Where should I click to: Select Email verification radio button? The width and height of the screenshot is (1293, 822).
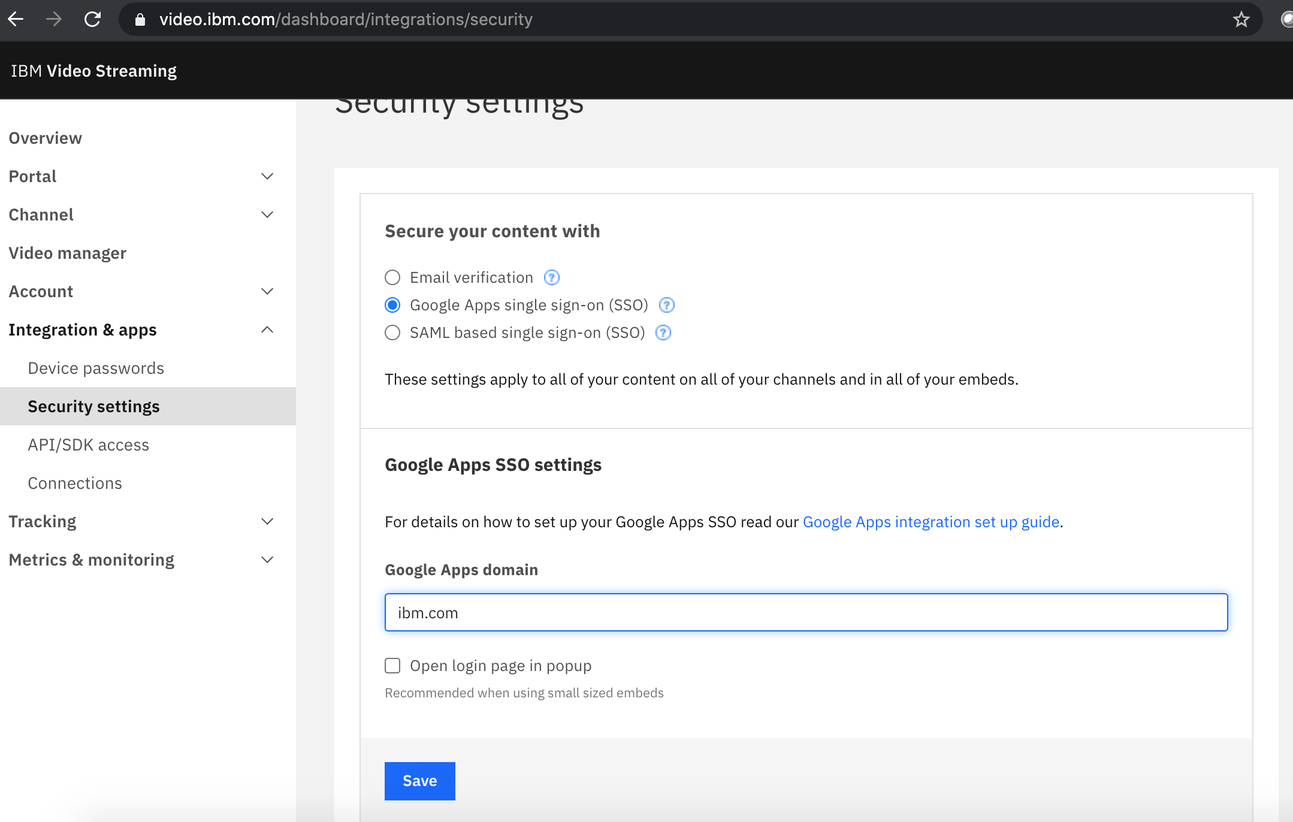pyautogui.click(x=392, y=277)
